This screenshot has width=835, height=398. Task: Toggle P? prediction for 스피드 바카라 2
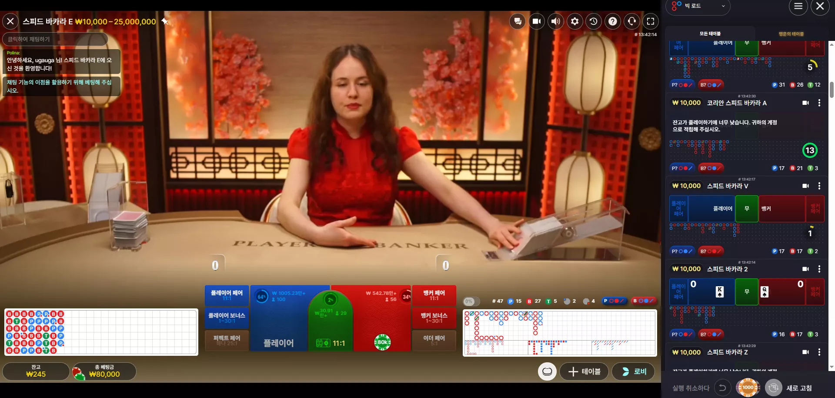click(x=682, y=334)
